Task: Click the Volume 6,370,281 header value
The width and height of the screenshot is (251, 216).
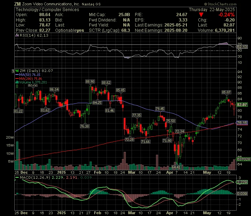Action: [x=225, y=30]
